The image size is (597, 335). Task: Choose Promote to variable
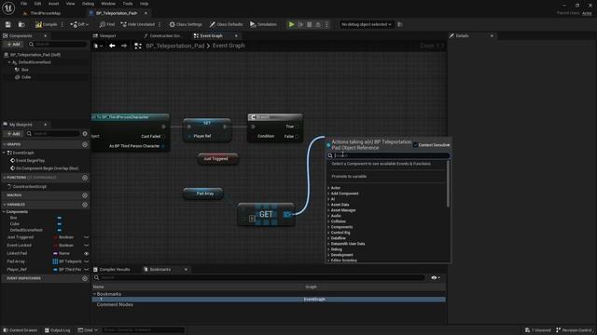349,176
